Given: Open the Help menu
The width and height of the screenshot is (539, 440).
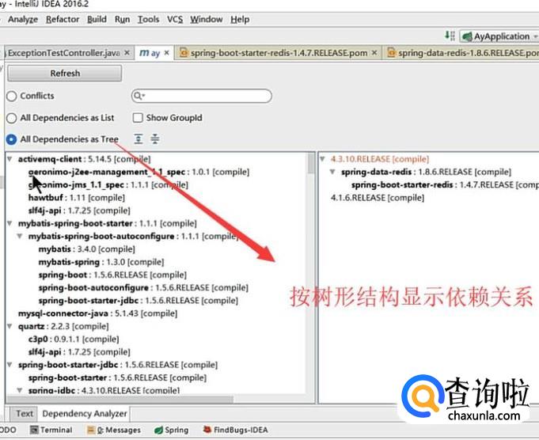Looking at the screenshot, I should 240,19.
